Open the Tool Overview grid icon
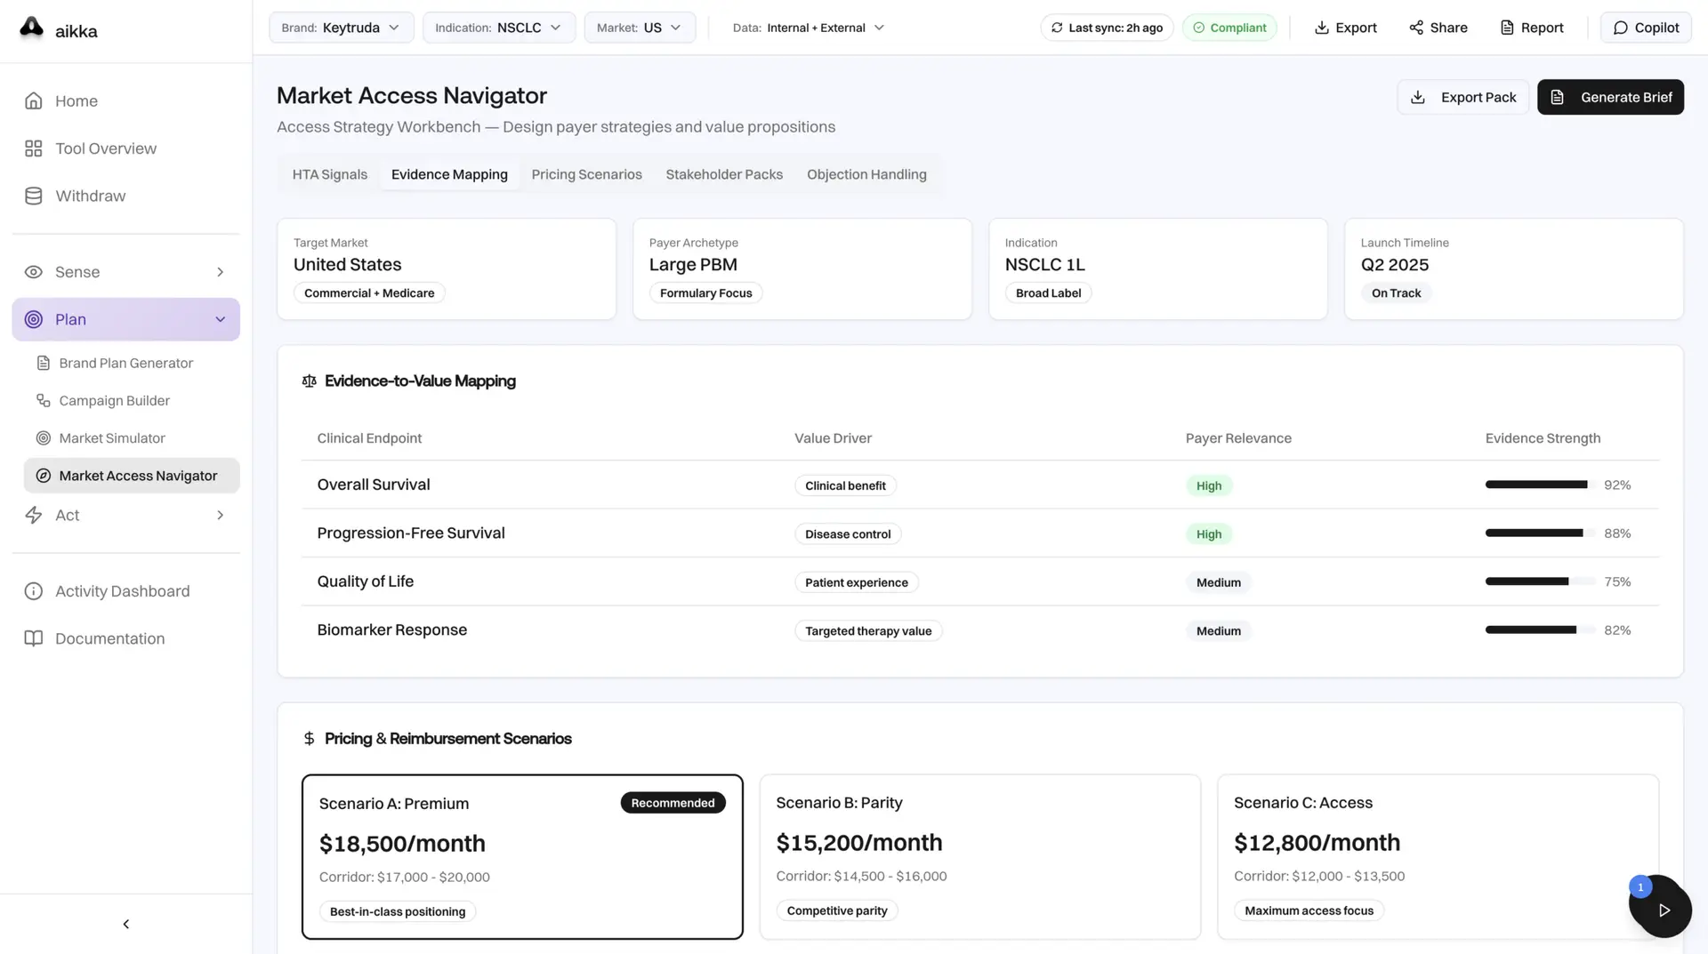Viewport: 1708px width, 954px height. (x=34, y=148)
